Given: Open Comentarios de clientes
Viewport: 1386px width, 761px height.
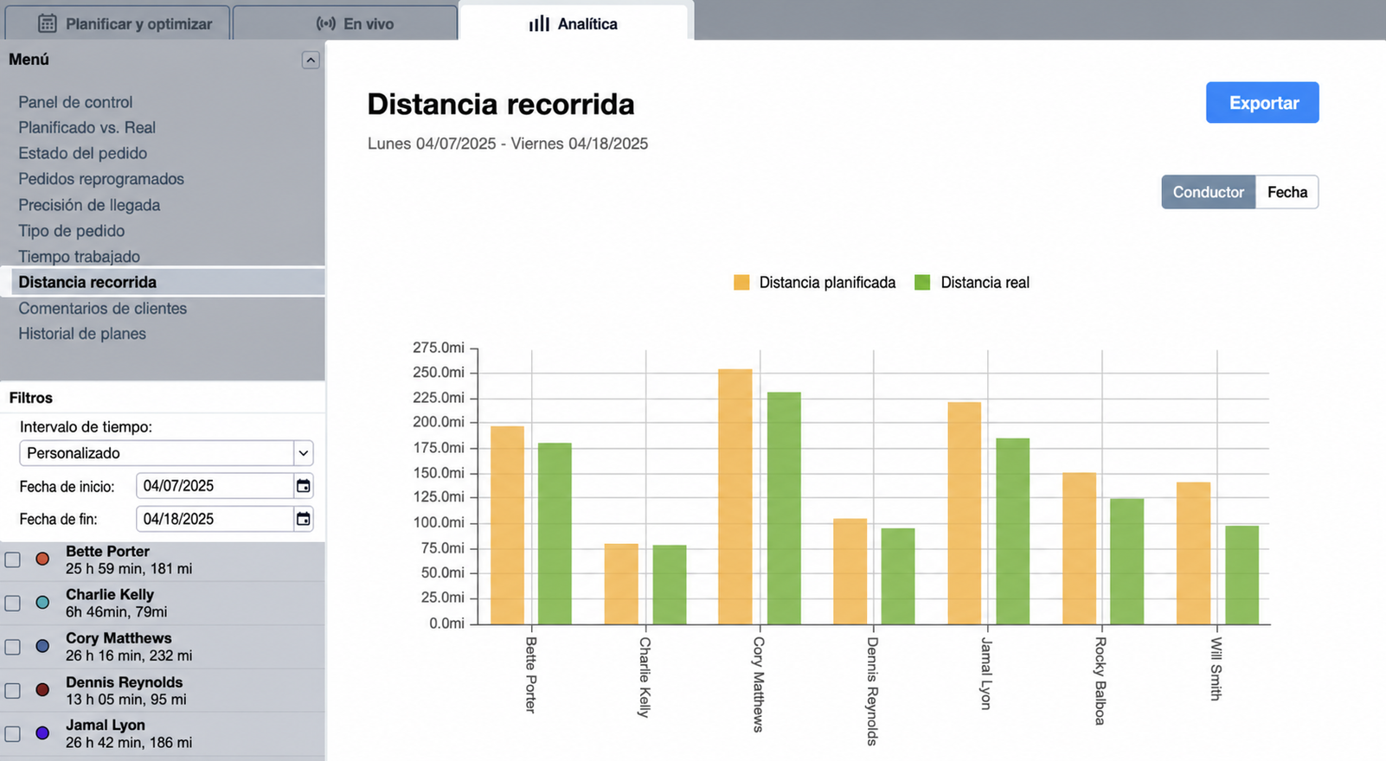Looking at the screenshot, I should [102, 308].
